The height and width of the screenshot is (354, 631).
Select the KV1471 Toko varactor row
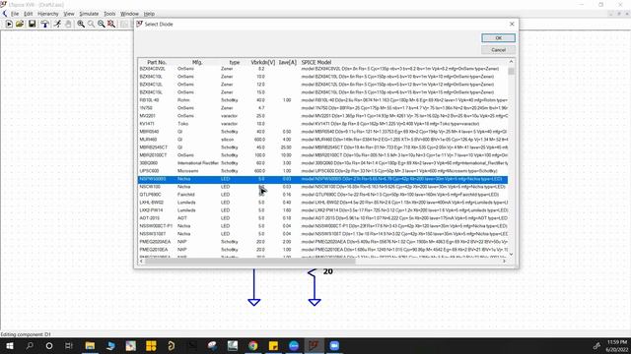(x=322, y=124)
